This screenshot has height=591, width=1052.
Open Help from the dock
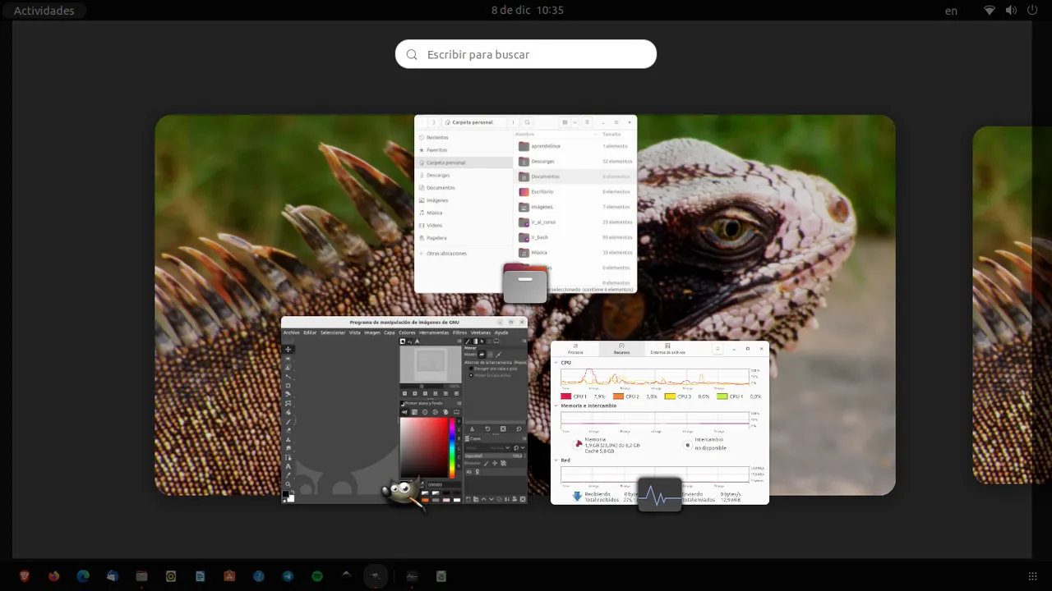point(259,576)
